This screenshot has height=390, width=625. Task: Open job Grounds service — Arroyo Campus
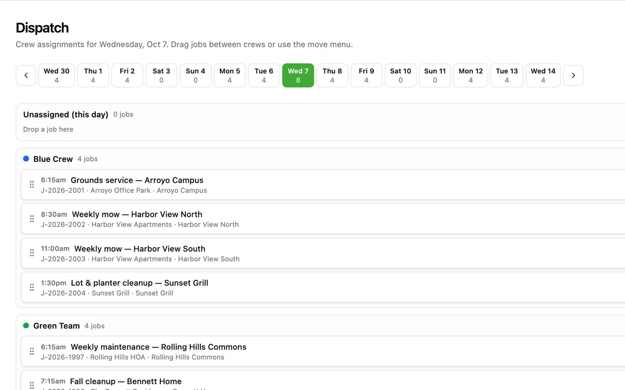[x=137, y=180]
